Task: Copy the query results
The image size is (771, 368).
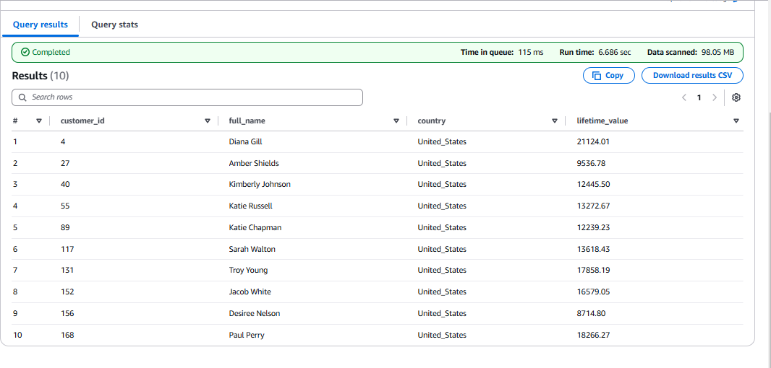Action: point(608,76)
